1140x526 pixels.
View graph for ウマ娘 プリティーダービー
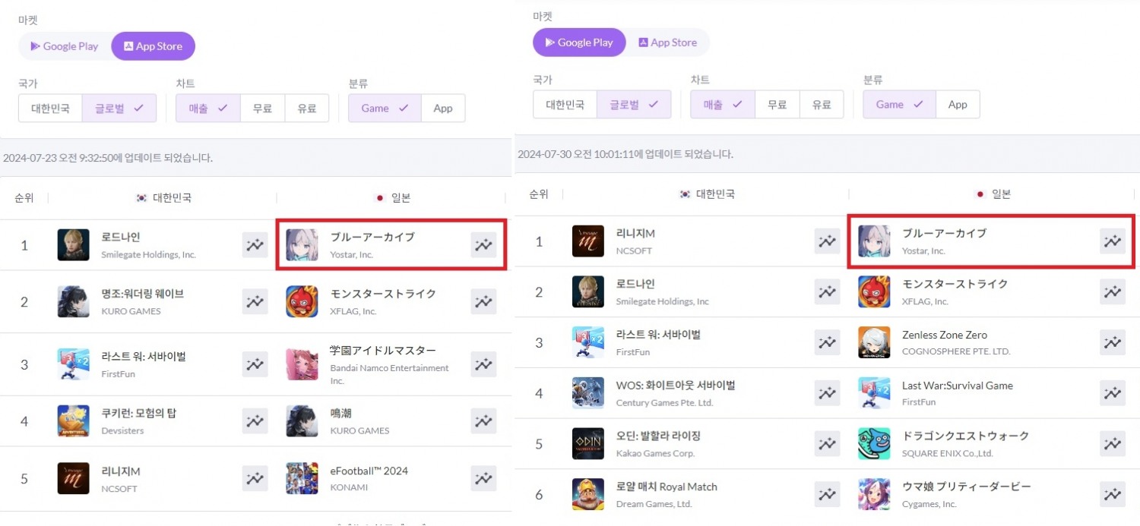pos(1113,494)
